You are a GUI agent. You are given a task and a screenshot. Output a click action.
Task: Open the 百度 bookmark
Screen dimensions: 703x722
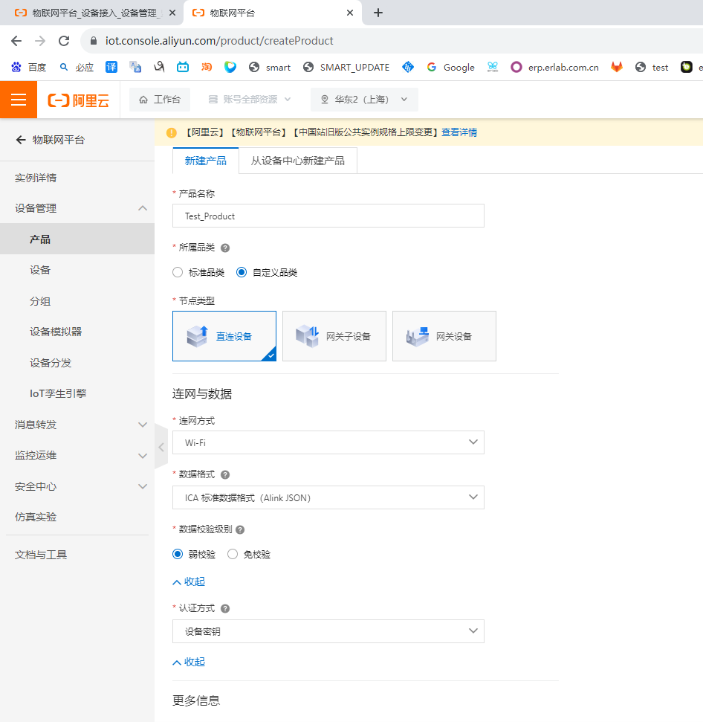[28, 67]
